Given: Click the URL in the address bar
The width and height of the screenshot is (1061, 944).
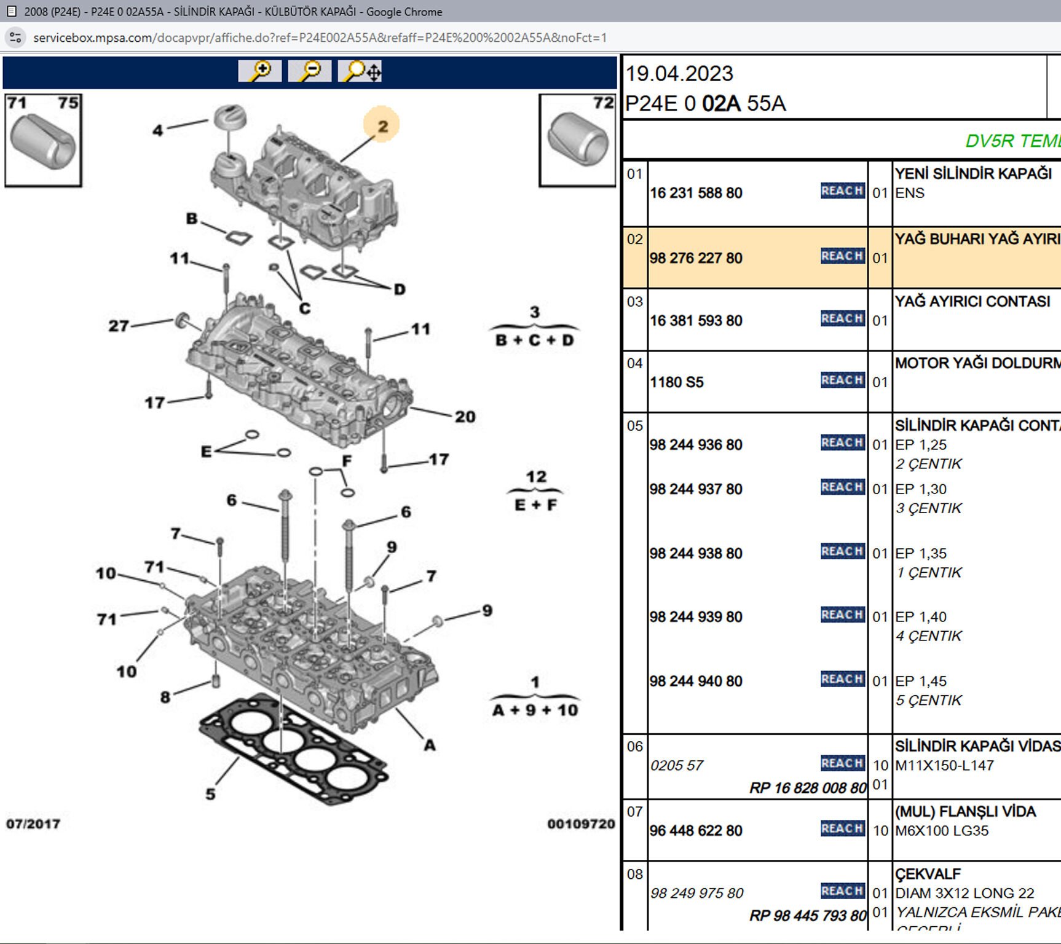Looking at the screenshot, I should pyautogui.click(x=320, y=37).
